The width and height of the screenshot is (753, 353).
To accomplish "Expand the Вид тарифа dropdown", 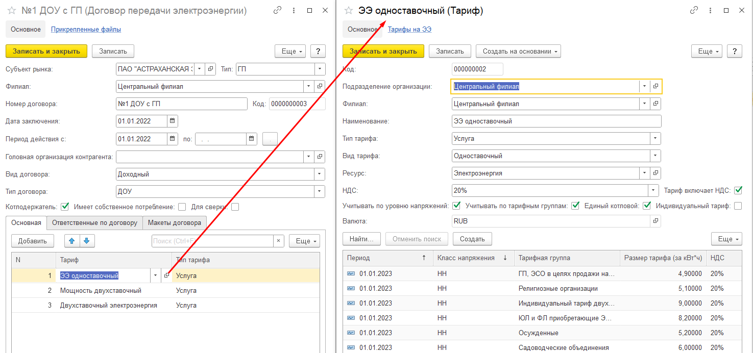I will click(655, 156).
